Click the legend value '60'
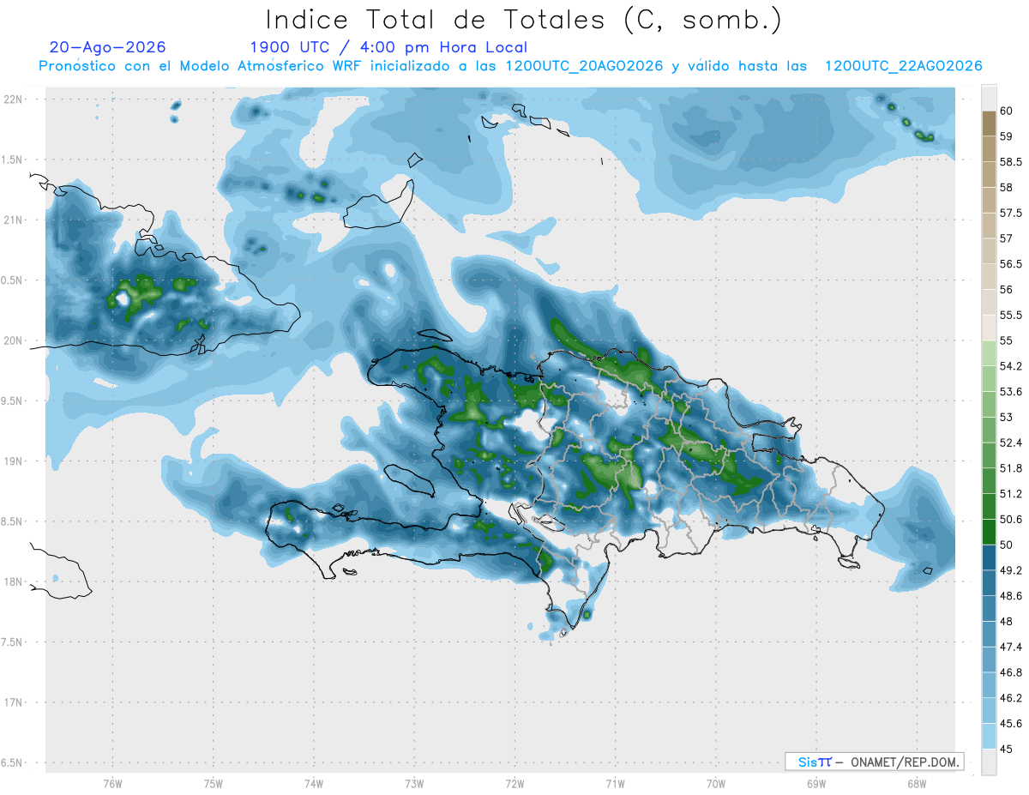 tap(1007, 111)
